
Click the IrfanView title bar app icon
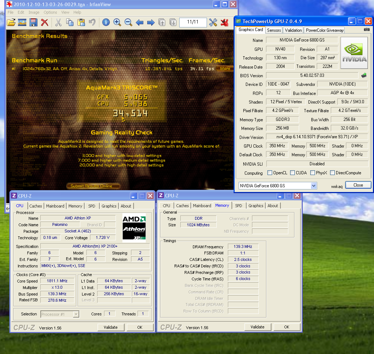click(9, 4)
